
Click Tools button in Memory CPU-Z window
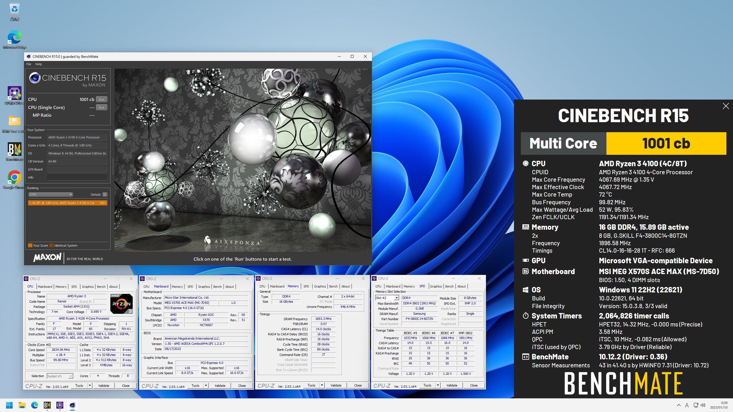(311, 385)
